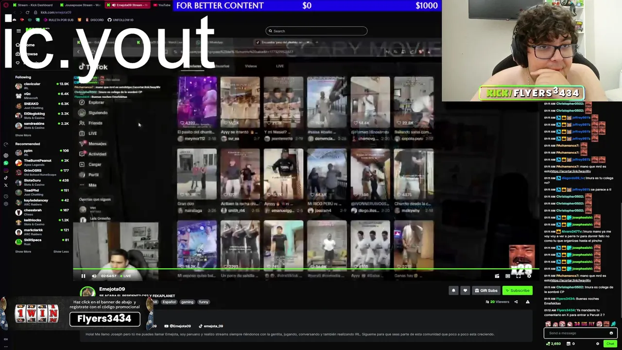This screenshot has width=622, height=350.
Task: Collapse recommended list with Show Less
Action: click(61, 251)
